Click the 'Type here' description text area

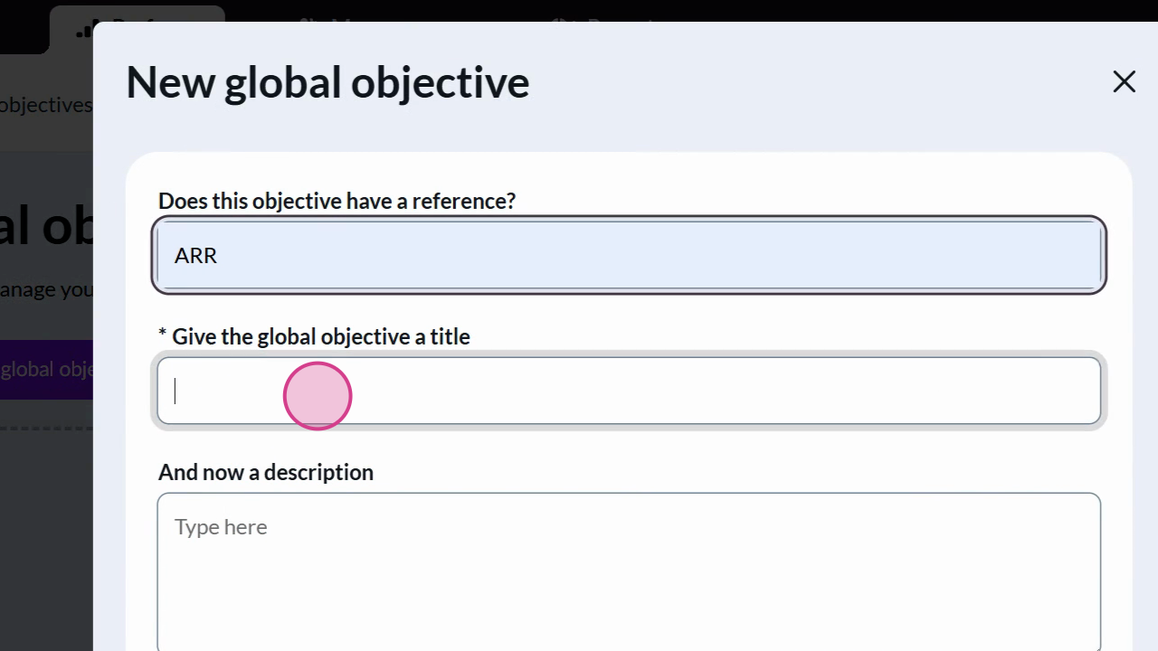point(629,570)
